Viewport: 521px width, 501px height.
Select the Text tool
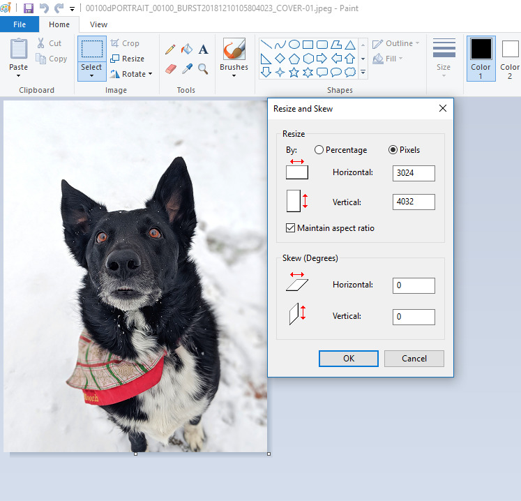pos(204,50)
